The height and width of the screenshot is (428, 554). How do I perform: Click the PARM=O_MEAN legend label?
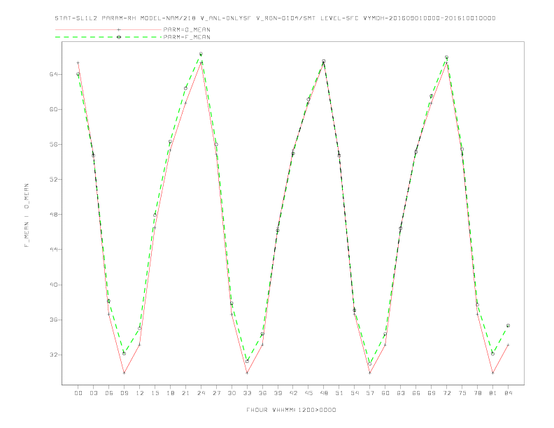point(187,29)
